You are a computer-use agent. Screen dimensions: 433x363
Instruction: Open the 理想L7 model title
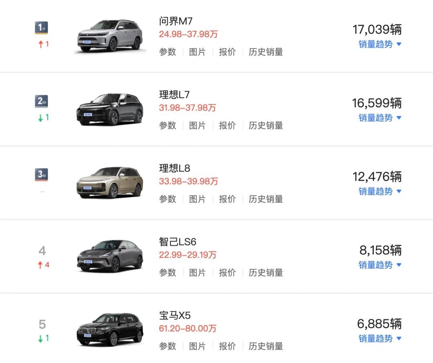pos(174,95)
